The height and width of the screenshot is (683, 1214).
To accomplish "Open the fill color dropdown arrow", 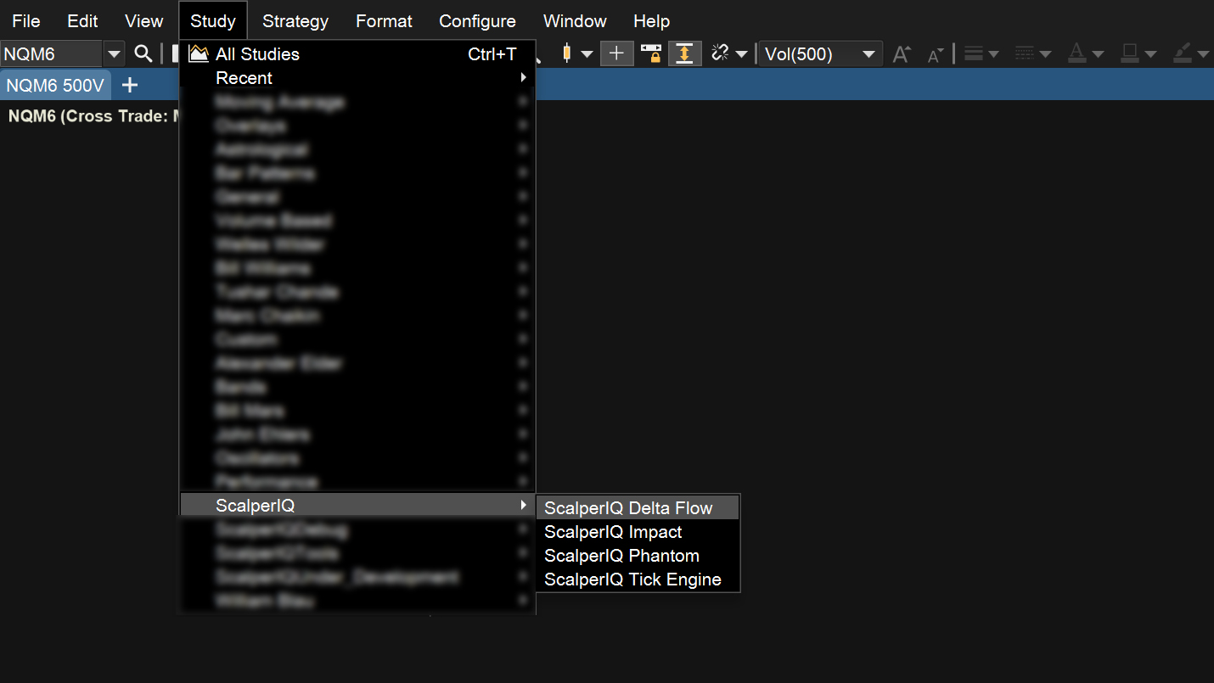I will click(1150, 55).
